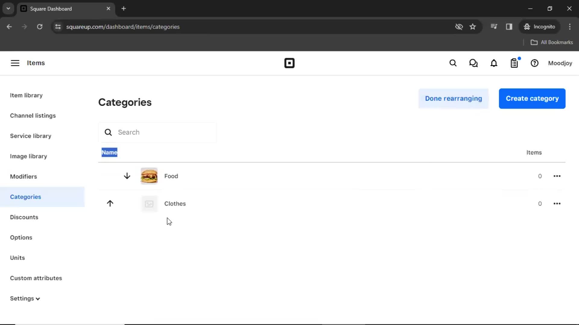Click the Name column header to sort
This screenshot has width=579, height=325.
(x=109, y=152)
